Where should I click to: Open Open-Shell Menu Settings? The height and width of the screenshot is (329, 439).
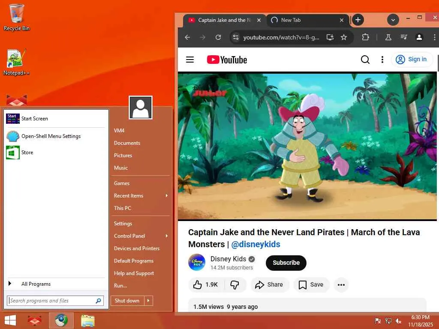(x=56, y=136)
